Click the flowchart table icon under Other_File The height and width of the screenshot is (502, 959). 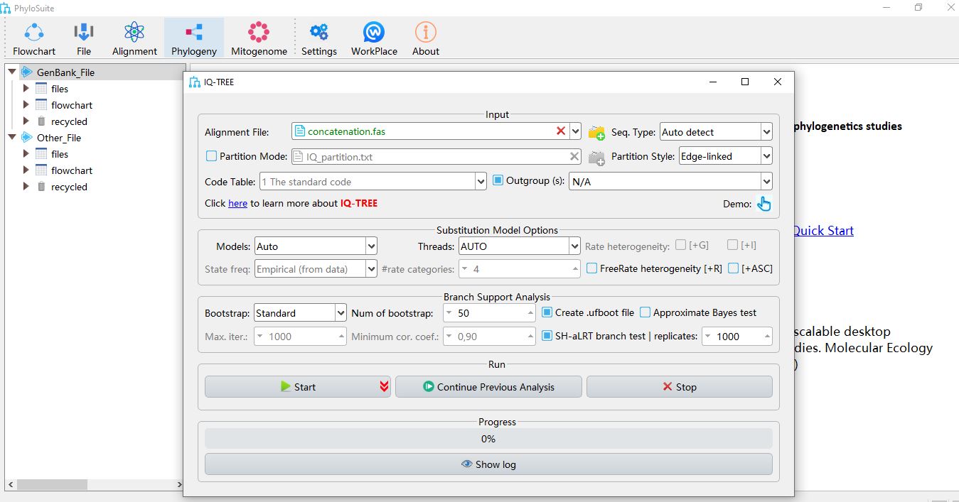click(x=41, y=170)
